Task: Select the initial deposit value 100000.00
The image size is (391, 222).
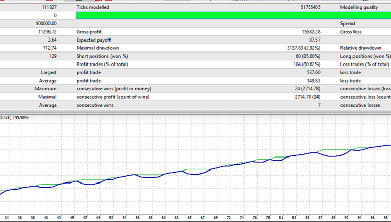Action: click(x=46, y=24)
